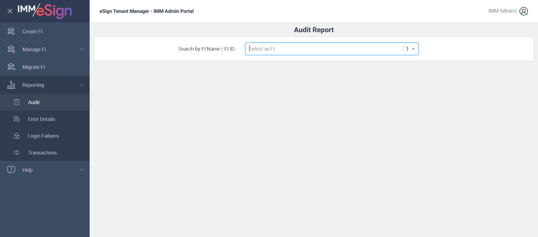The width and height of the screenshot is (538, 237).
Task: Click the Create FI bank icon
Action: click(11, 31)
